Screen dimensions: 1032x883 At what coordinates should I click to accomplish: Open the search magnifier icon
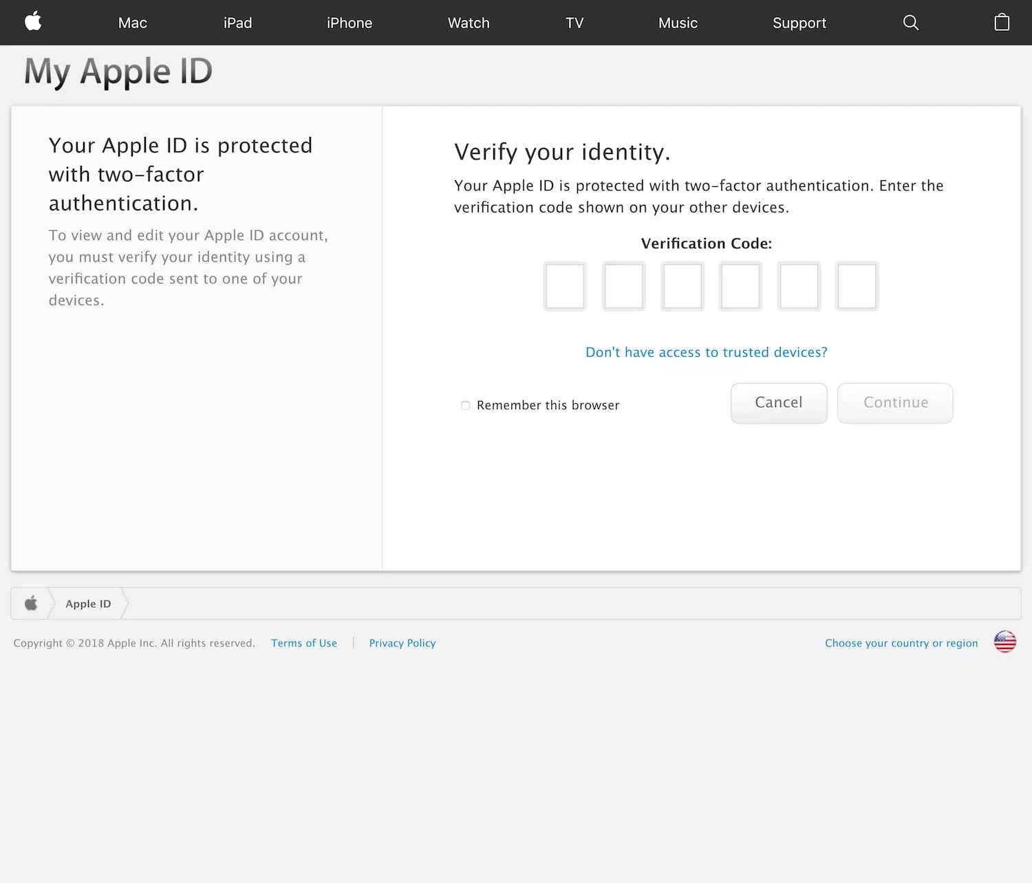[911, 23]
